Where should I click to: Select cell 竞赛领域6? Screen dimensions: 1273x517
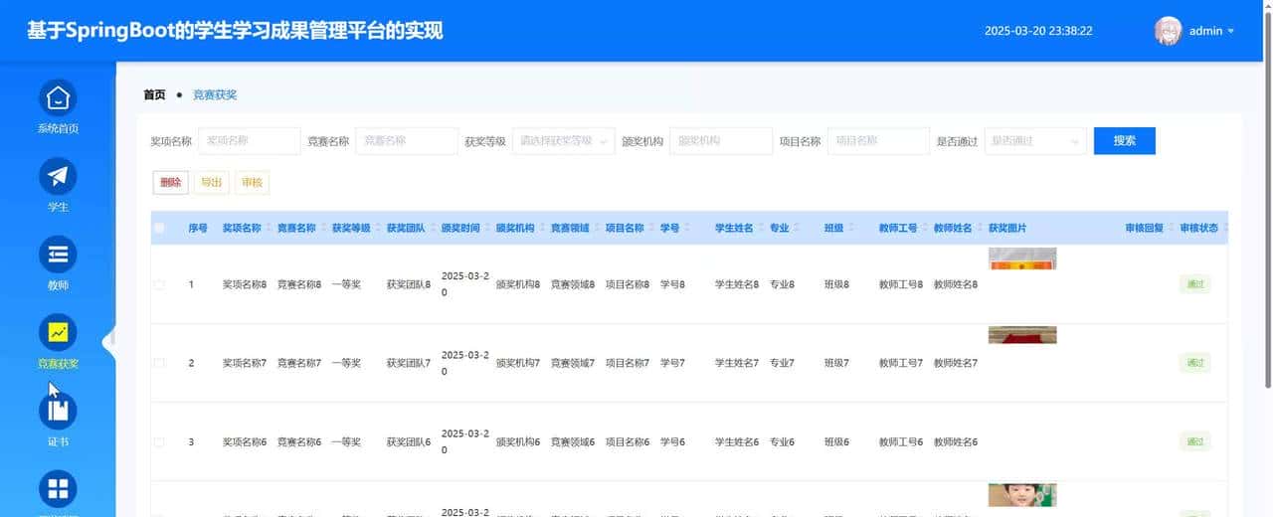(573, 441)
